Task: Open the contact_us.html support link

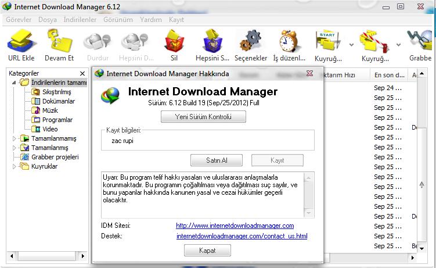Action: [x=242, y=236]
